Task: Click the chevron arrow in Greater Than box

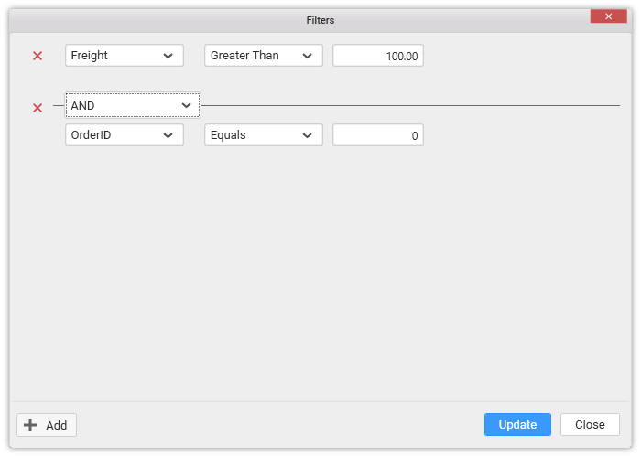Action: click(308, 56)
